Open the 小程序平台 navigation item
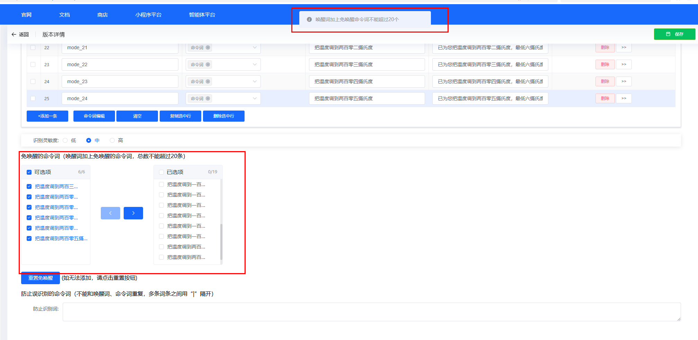This screenshot has height=340, width=698. 148,15
